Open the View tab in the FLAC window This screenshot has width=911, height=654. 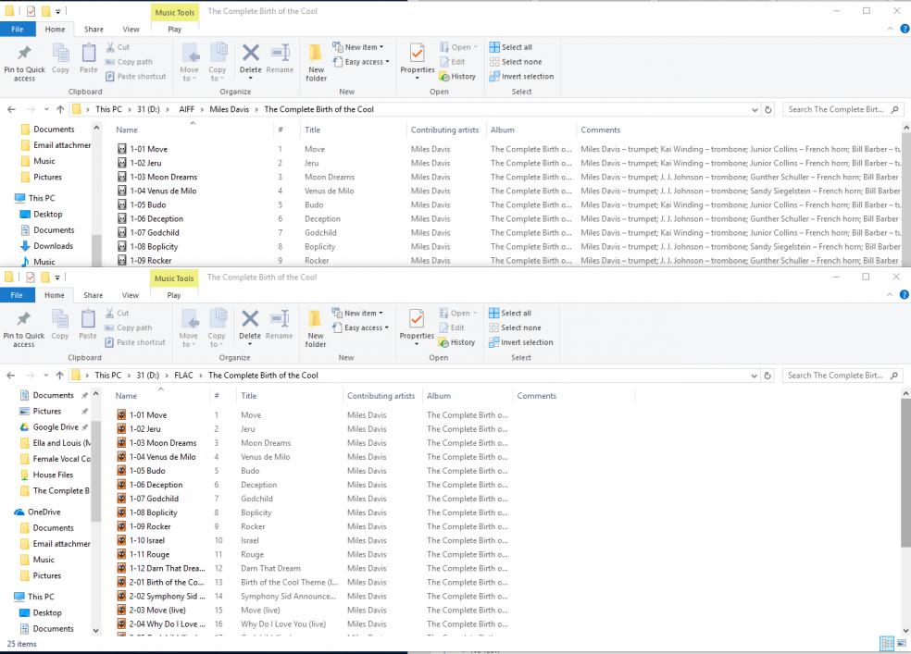coord(131,295)
